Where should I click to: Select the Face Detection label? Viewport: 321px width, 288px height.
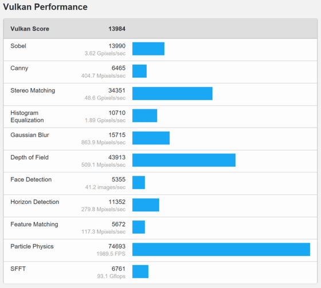click(31, 180)
